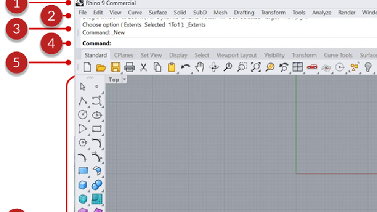Select the Control point curve tool

[x=97, y=101]
